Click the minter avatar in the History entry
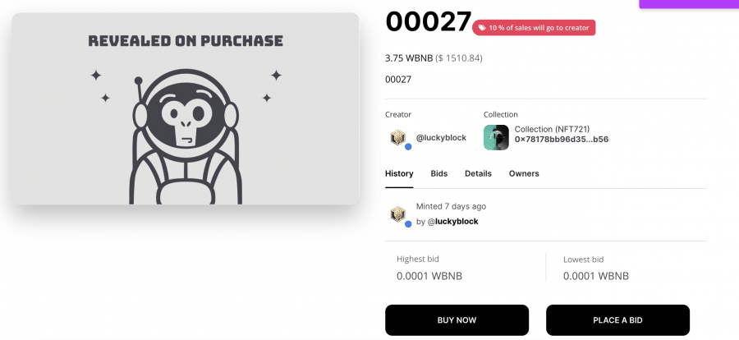This screenshot has width=739, height=340. [397, 214]
